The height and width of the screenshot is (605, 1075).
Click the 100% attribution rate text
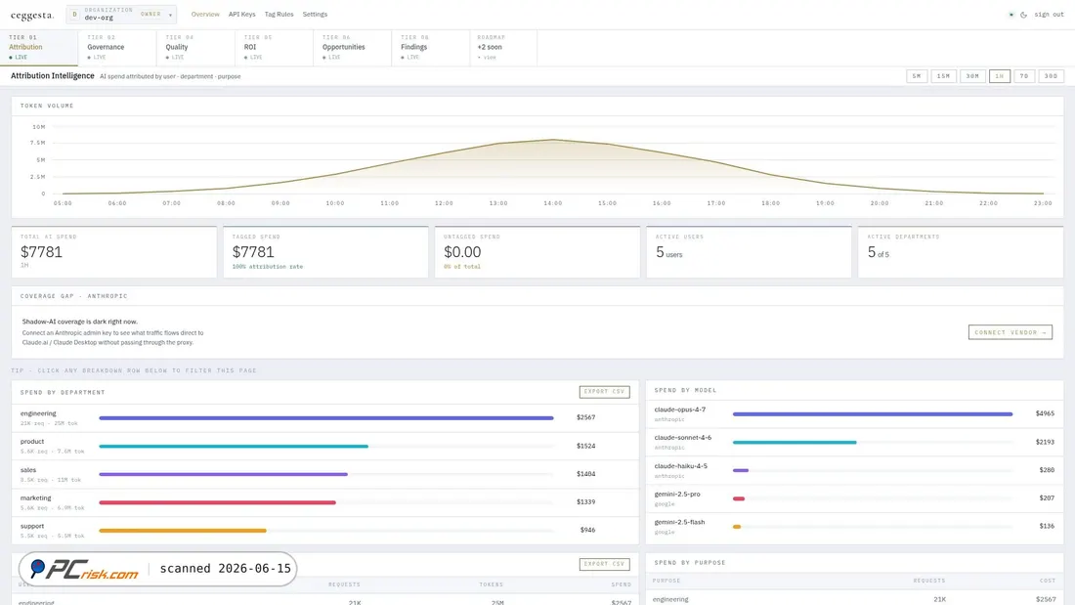click(268, 266)
